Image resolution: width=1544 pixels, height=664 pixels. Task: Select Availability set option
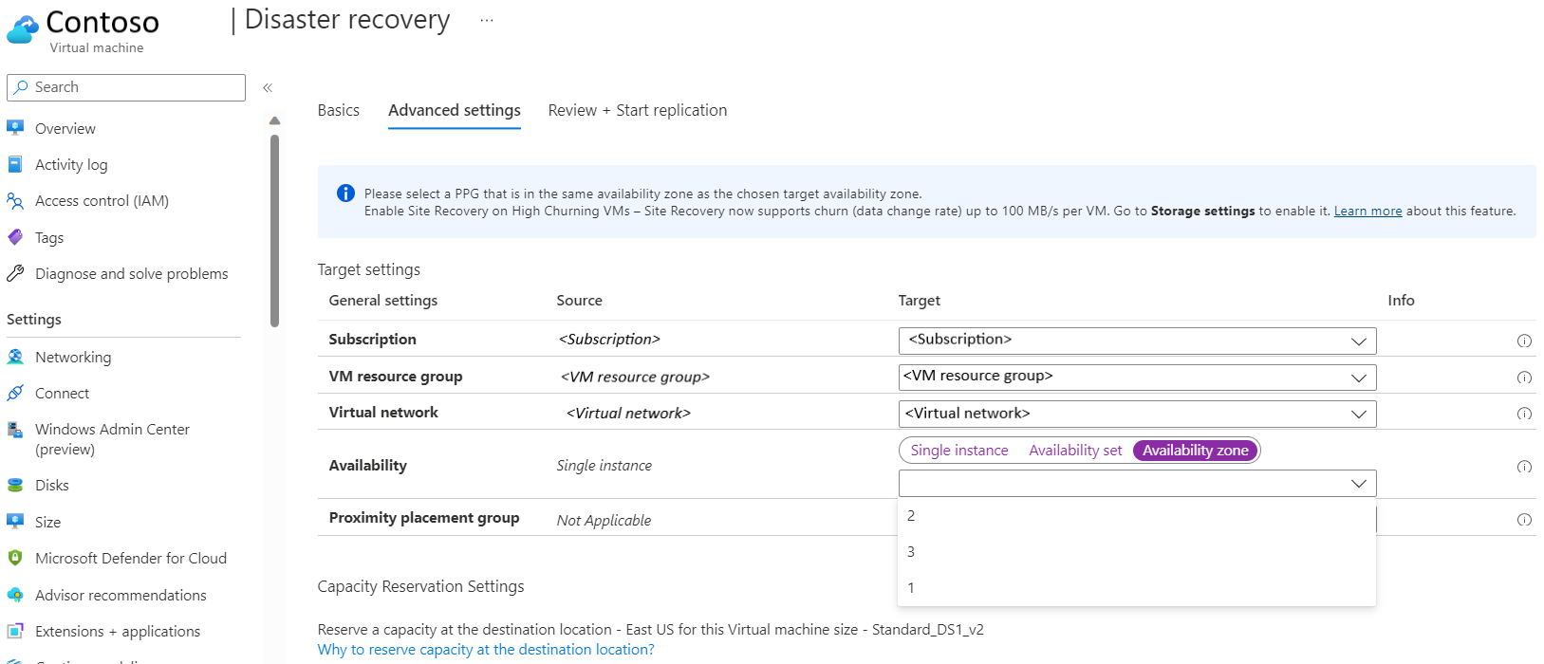1074,451
